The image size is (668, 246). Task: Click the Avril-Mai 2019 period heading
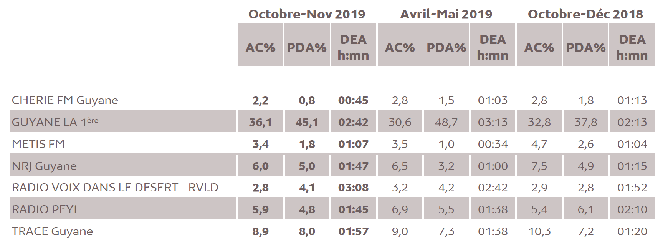click(x=446, y=14)
